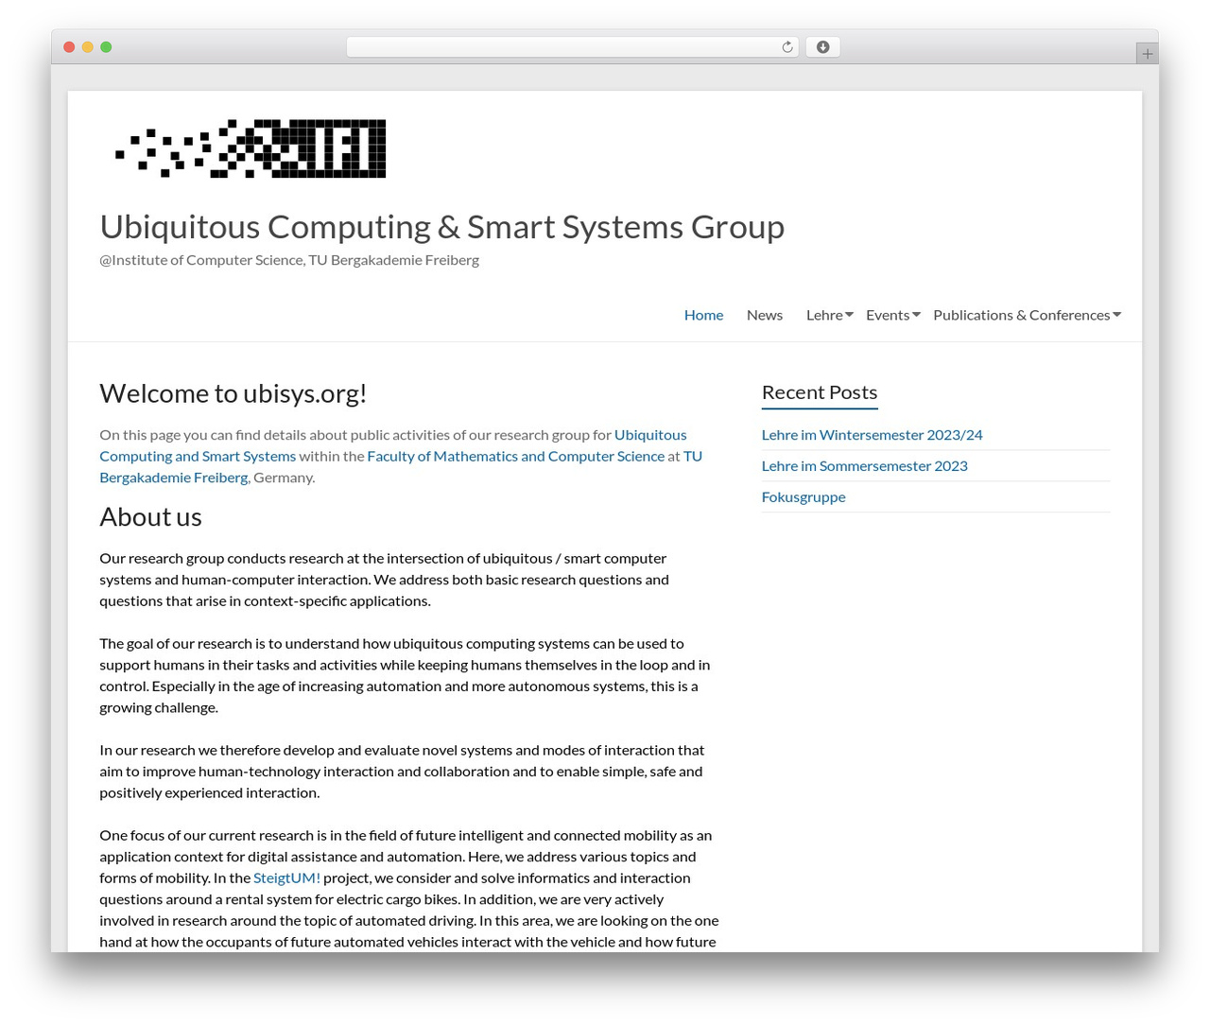Open a new browser tab with plus button
Screen dimensions: 1210x1025
pos(1148,54)
